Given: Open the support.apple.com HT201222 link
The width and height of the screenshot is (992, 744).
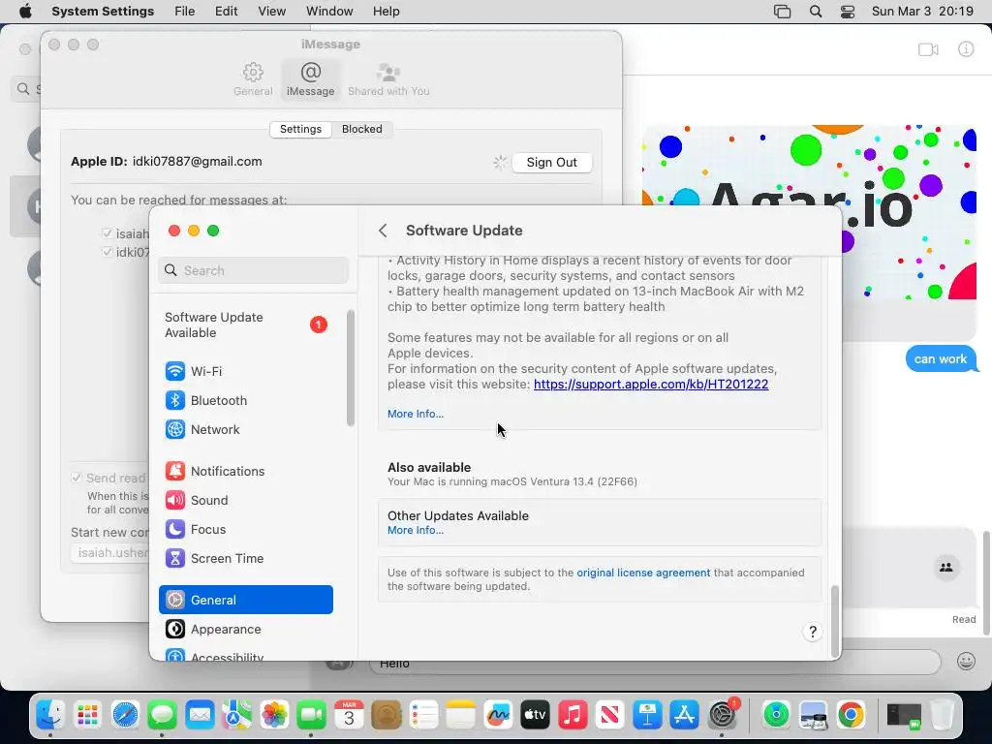Looking at the screenshot, I should [651, 384].
